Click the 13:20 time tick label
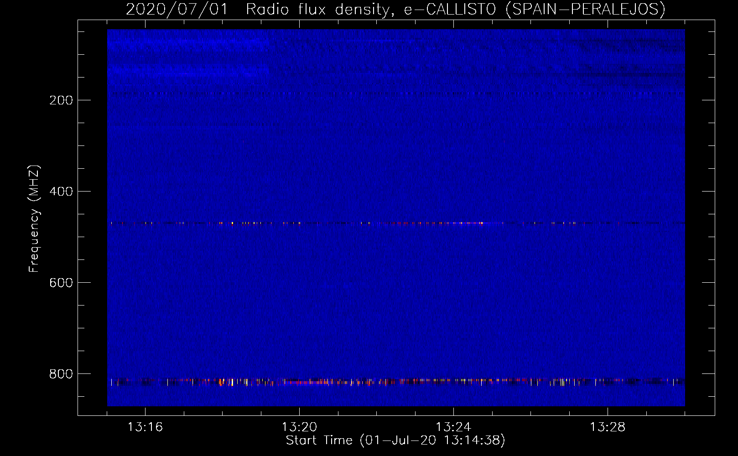This screenshot has width=738, height=456. tap(299, 427)
